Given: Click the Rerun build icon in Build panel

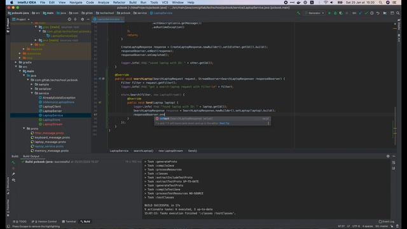Looking at the screenshot, I should click(x=13, y=162).
